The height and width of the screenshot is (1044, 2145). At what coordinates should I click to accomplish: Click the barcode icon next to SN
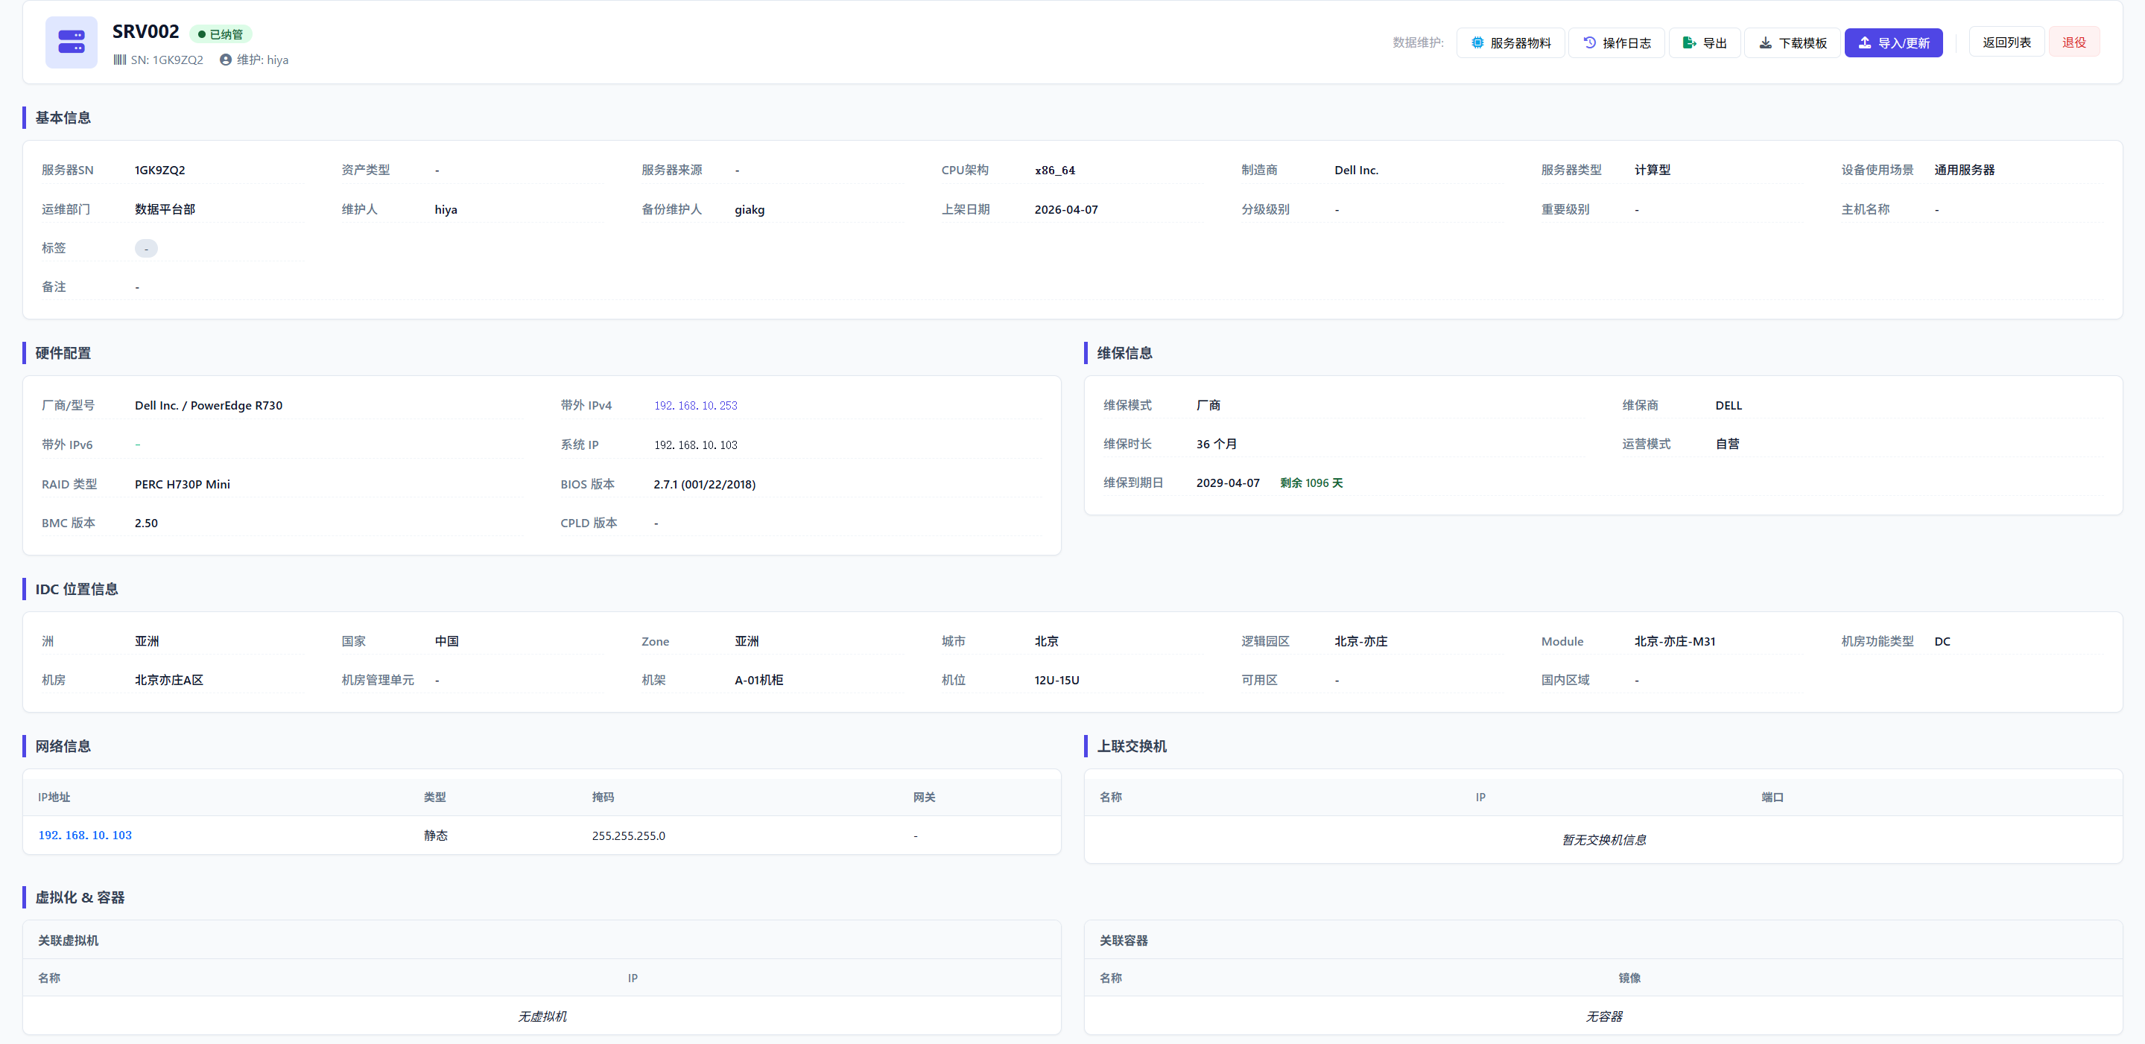pos(120,60)
